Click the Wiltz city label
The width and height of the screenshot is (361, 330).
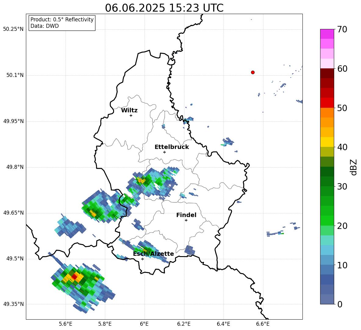(x=129, y=111)
